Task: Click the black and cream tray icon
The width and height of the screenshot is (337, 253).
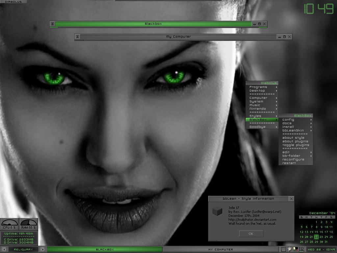Action: click(296, 249)
